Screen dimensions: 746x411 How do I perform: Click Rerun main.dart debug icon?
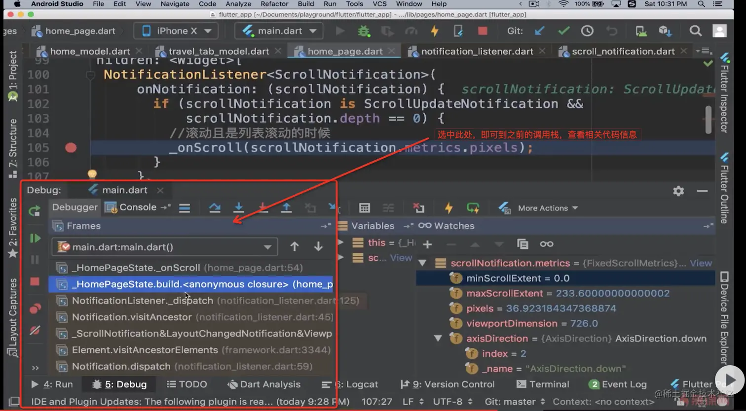click(35, 211)
